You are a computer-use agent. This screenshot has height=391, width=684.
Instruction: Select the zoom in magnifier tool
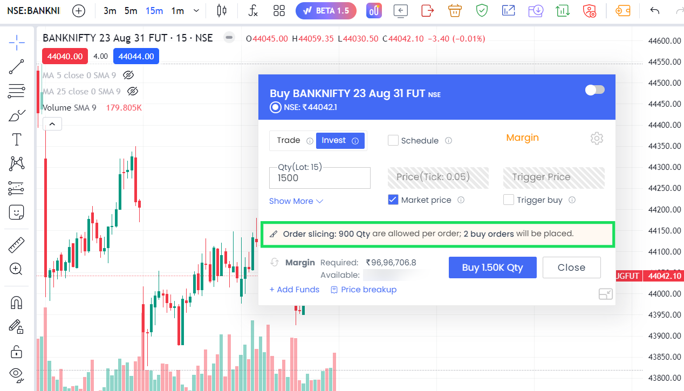[17, 269]
